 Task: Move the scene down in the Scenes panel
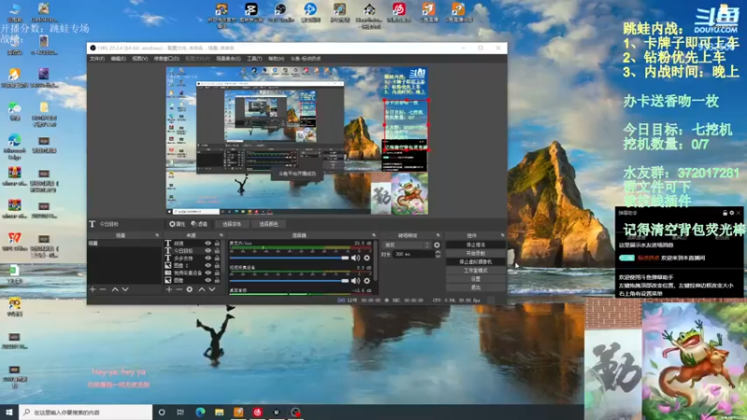125,289
